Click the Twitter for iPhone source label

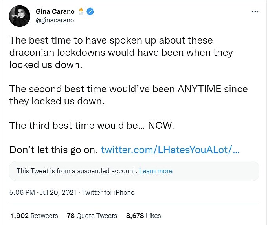[108, 192]
